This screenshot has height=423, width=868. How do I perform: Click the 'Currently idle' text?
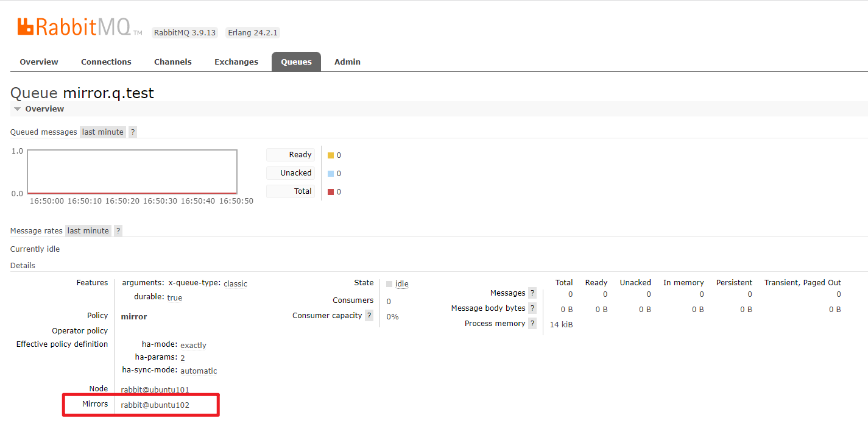click(35, 249)
